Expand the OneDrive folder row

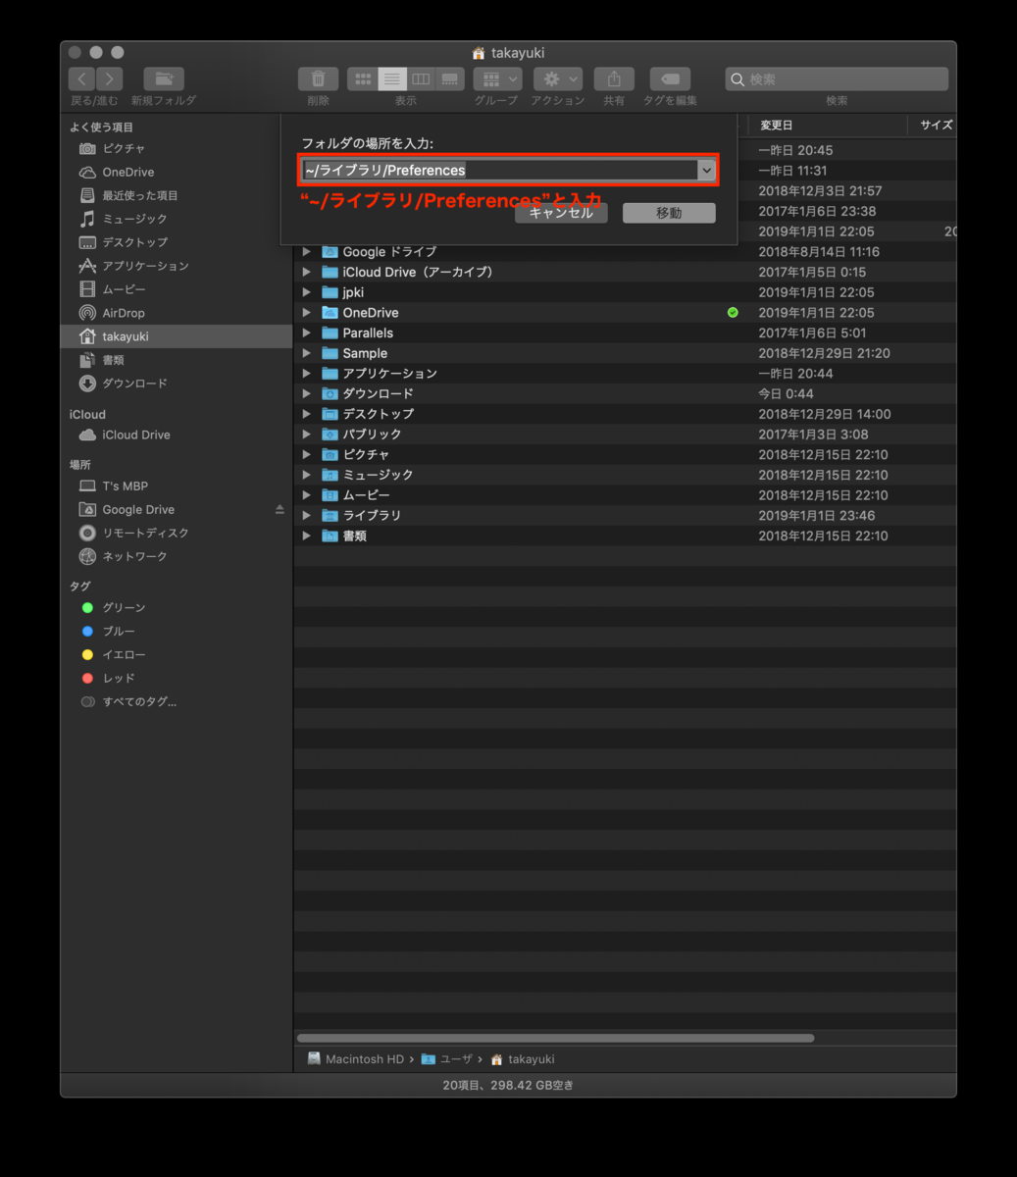tap(306, 313)
